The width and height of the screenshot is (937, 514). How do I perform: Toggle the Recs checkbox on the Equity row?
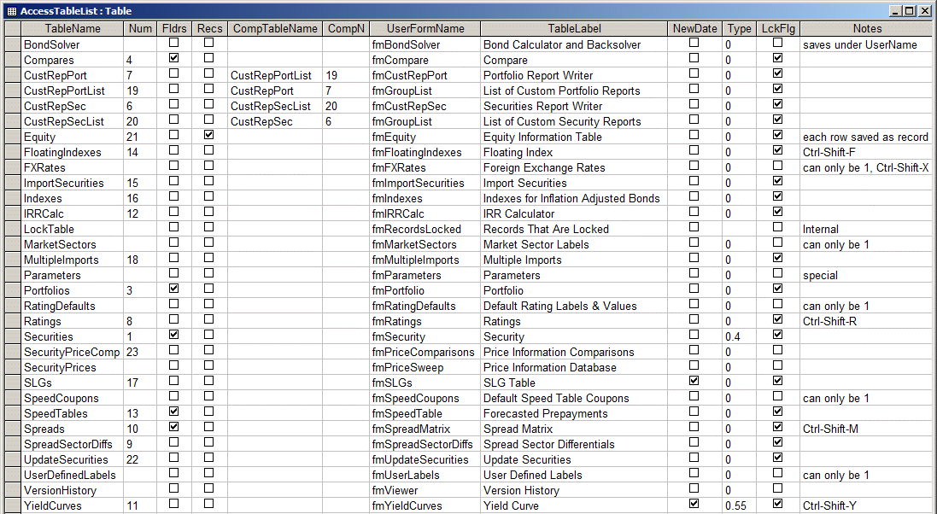[x=209, y=137]
